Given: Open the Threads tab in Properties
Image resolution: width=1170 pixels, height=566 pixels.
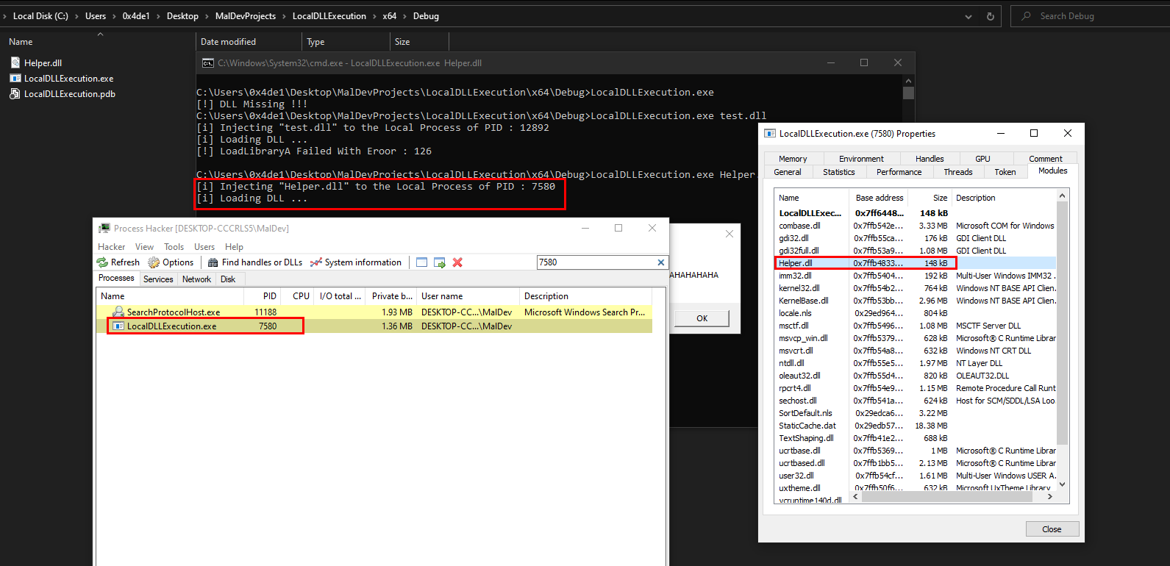Looking at the screenshot, I should coord(957,172).
